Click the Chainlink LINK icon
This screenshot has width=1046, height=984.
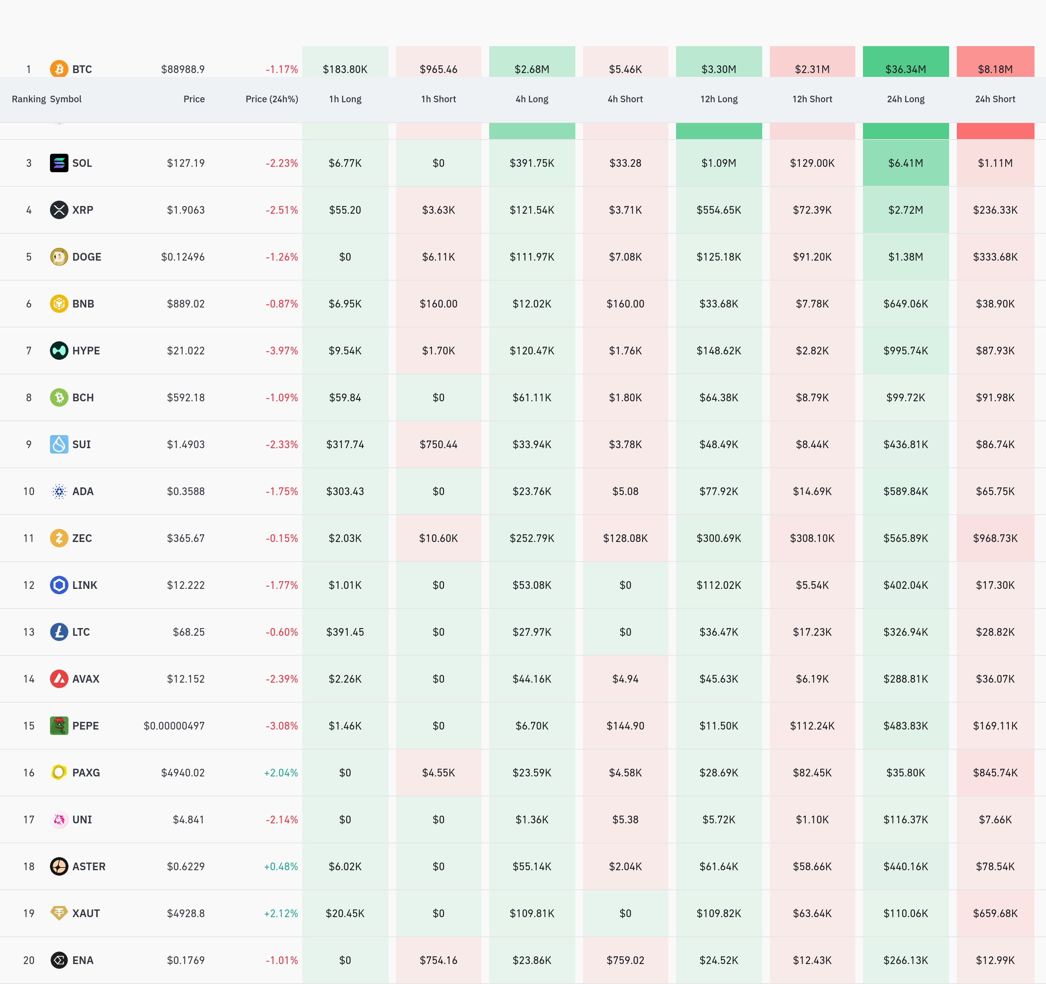[59, 585]
